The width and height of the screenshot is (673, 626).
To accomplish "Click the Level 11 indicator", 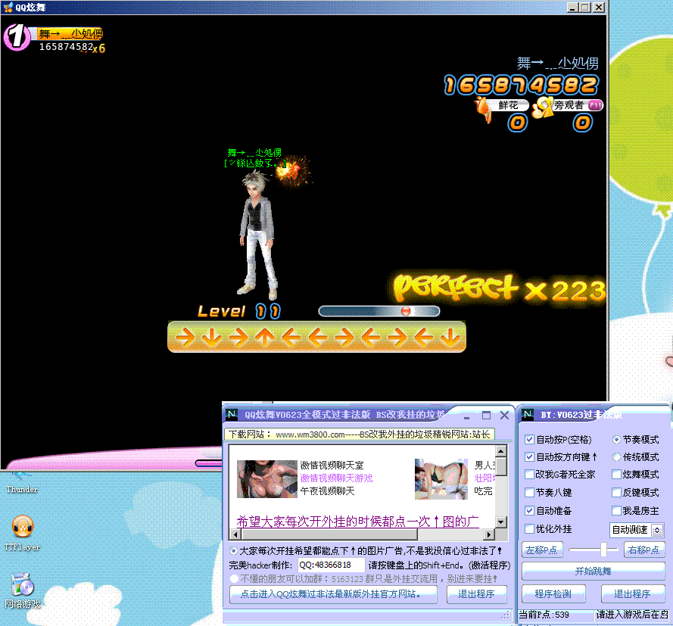I will (x=239, y=311).
